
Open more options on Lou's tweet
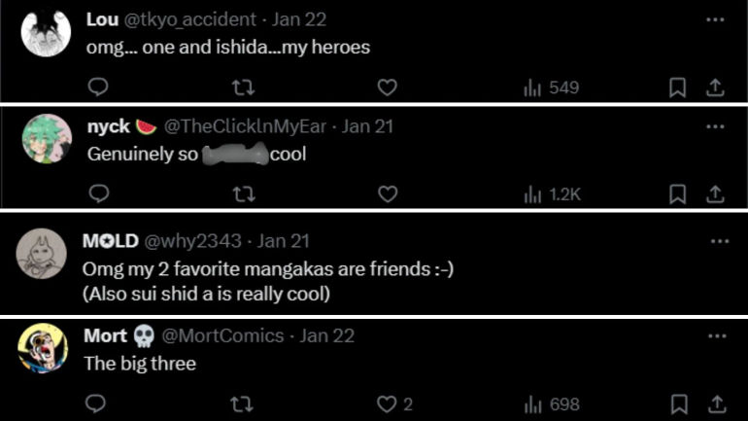coord(715,19)
